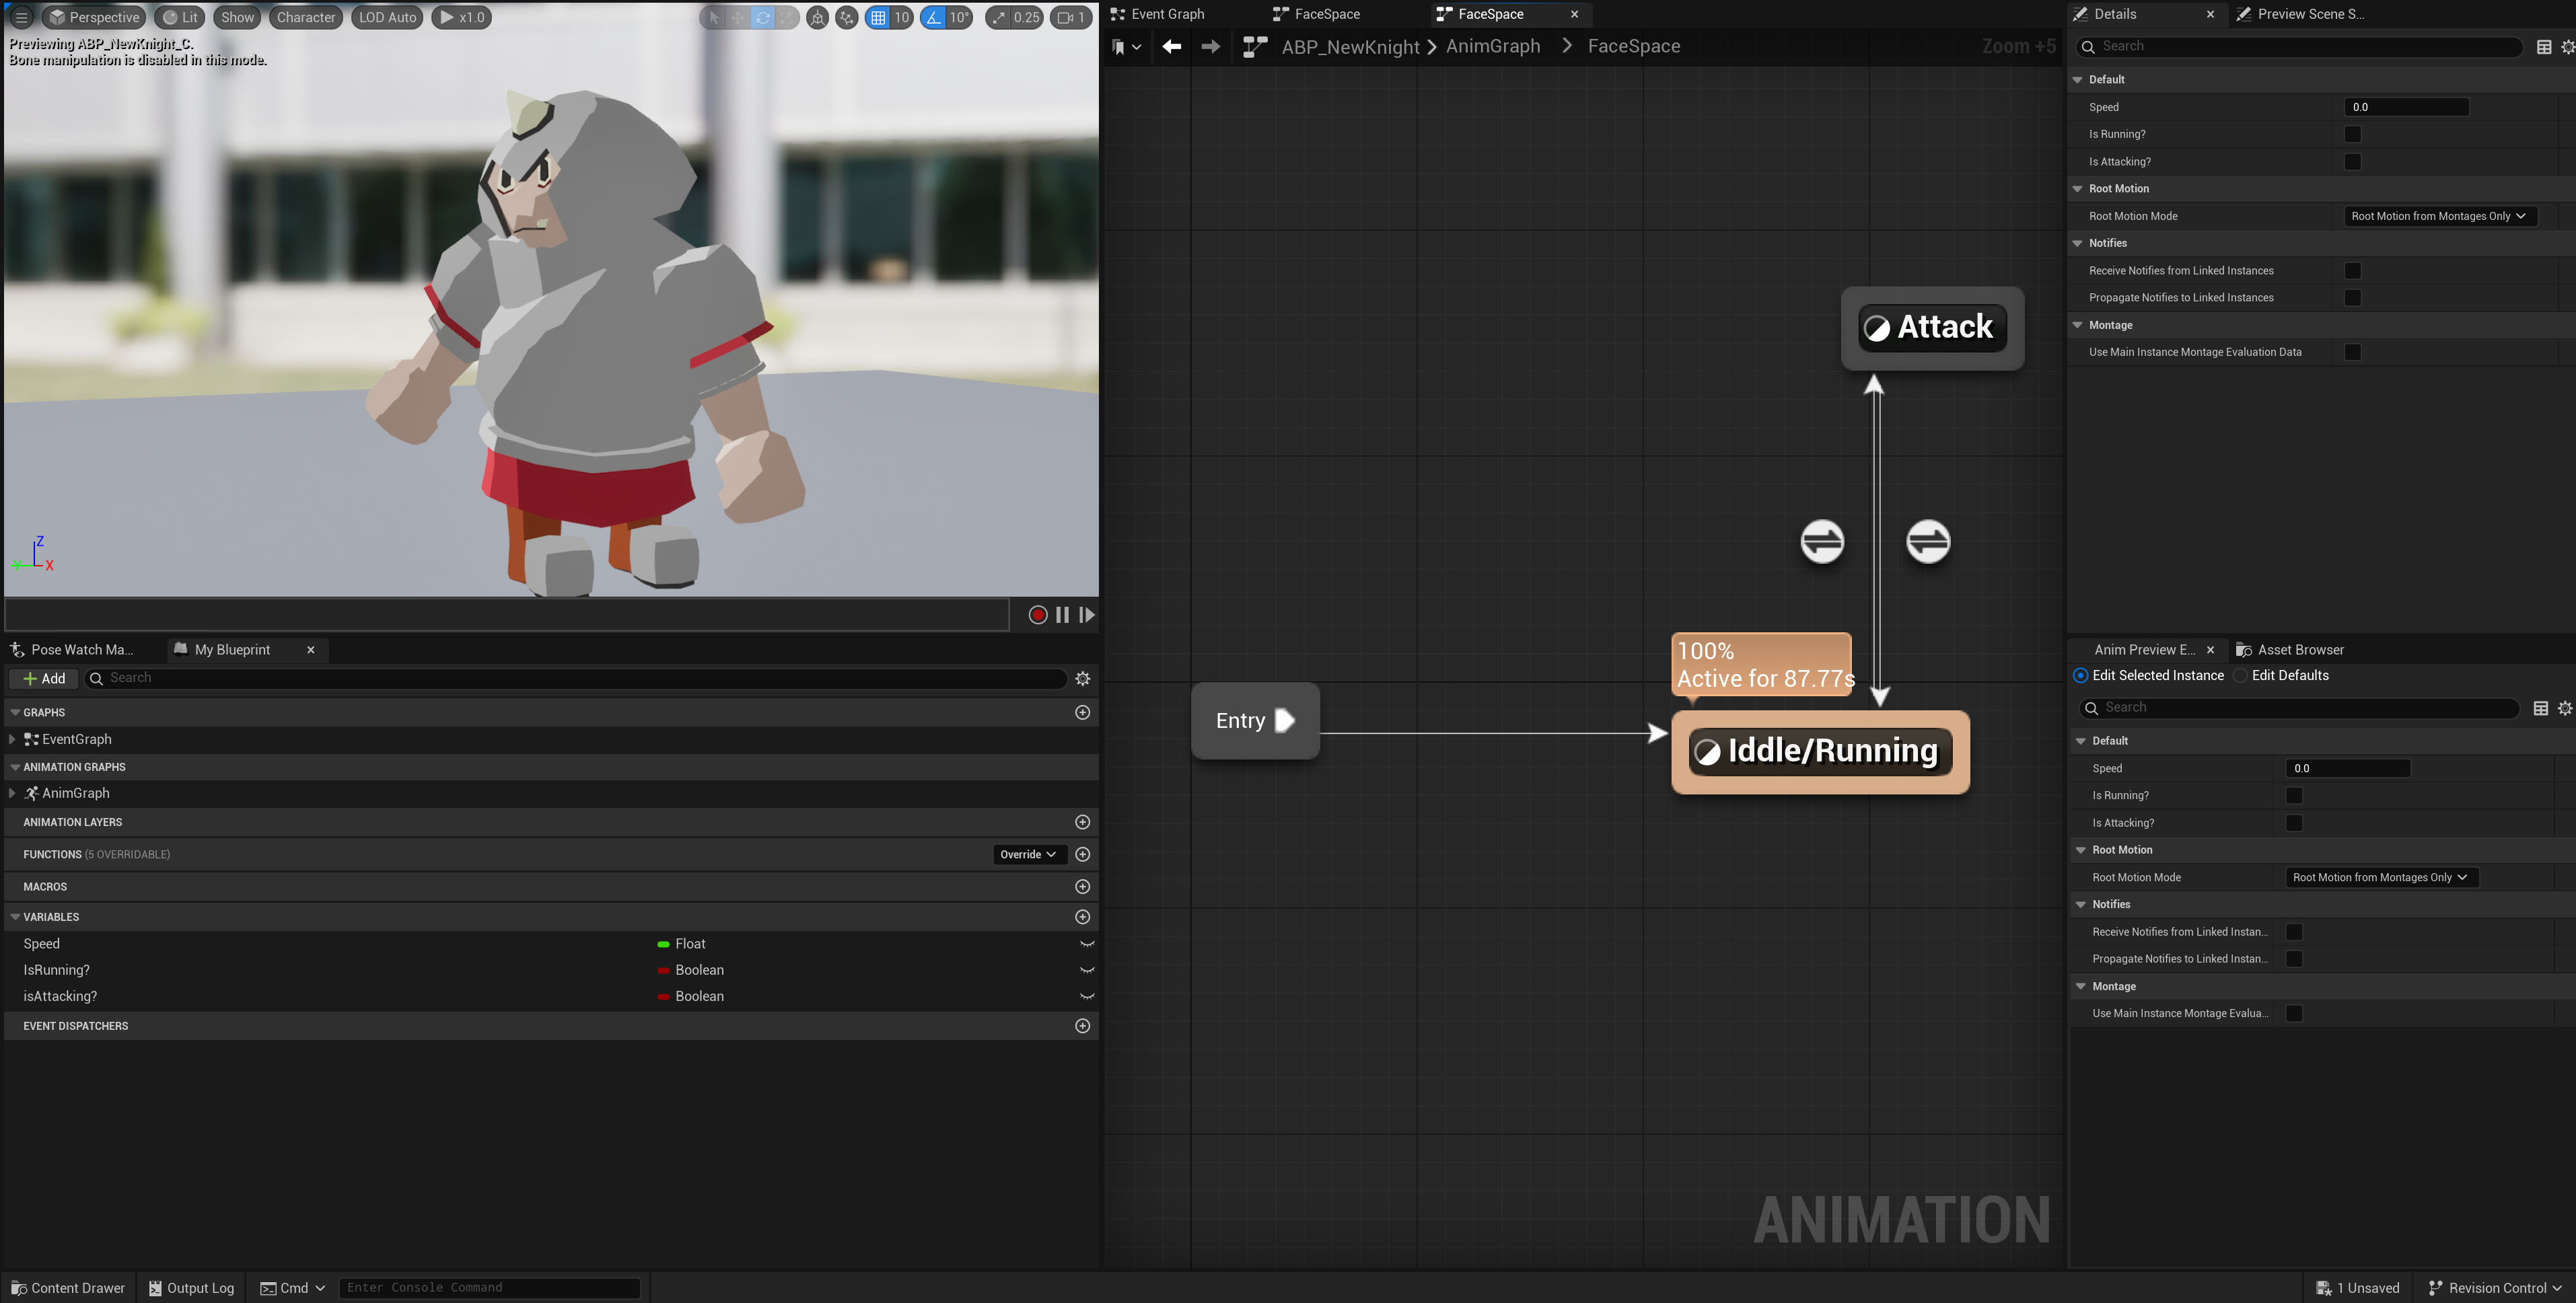This screenshot has width=2576, height=1303.
Task: Pause the animation preview
Action: [x=1062, y=615]
